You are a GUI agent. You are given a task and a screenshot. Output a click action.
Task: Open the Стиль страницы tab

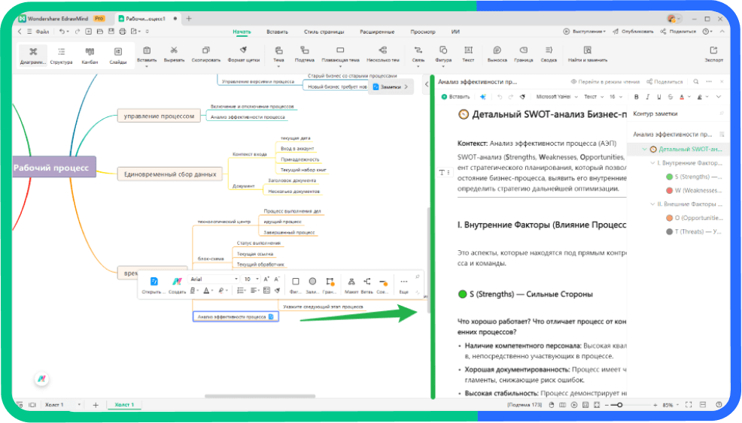324,32
